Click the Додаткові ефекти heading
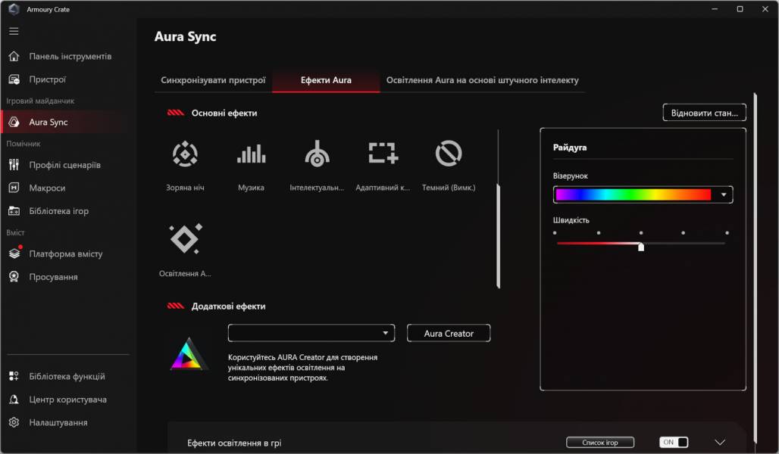This screenshot has height=454, width=779. click(x=229, y=306)
